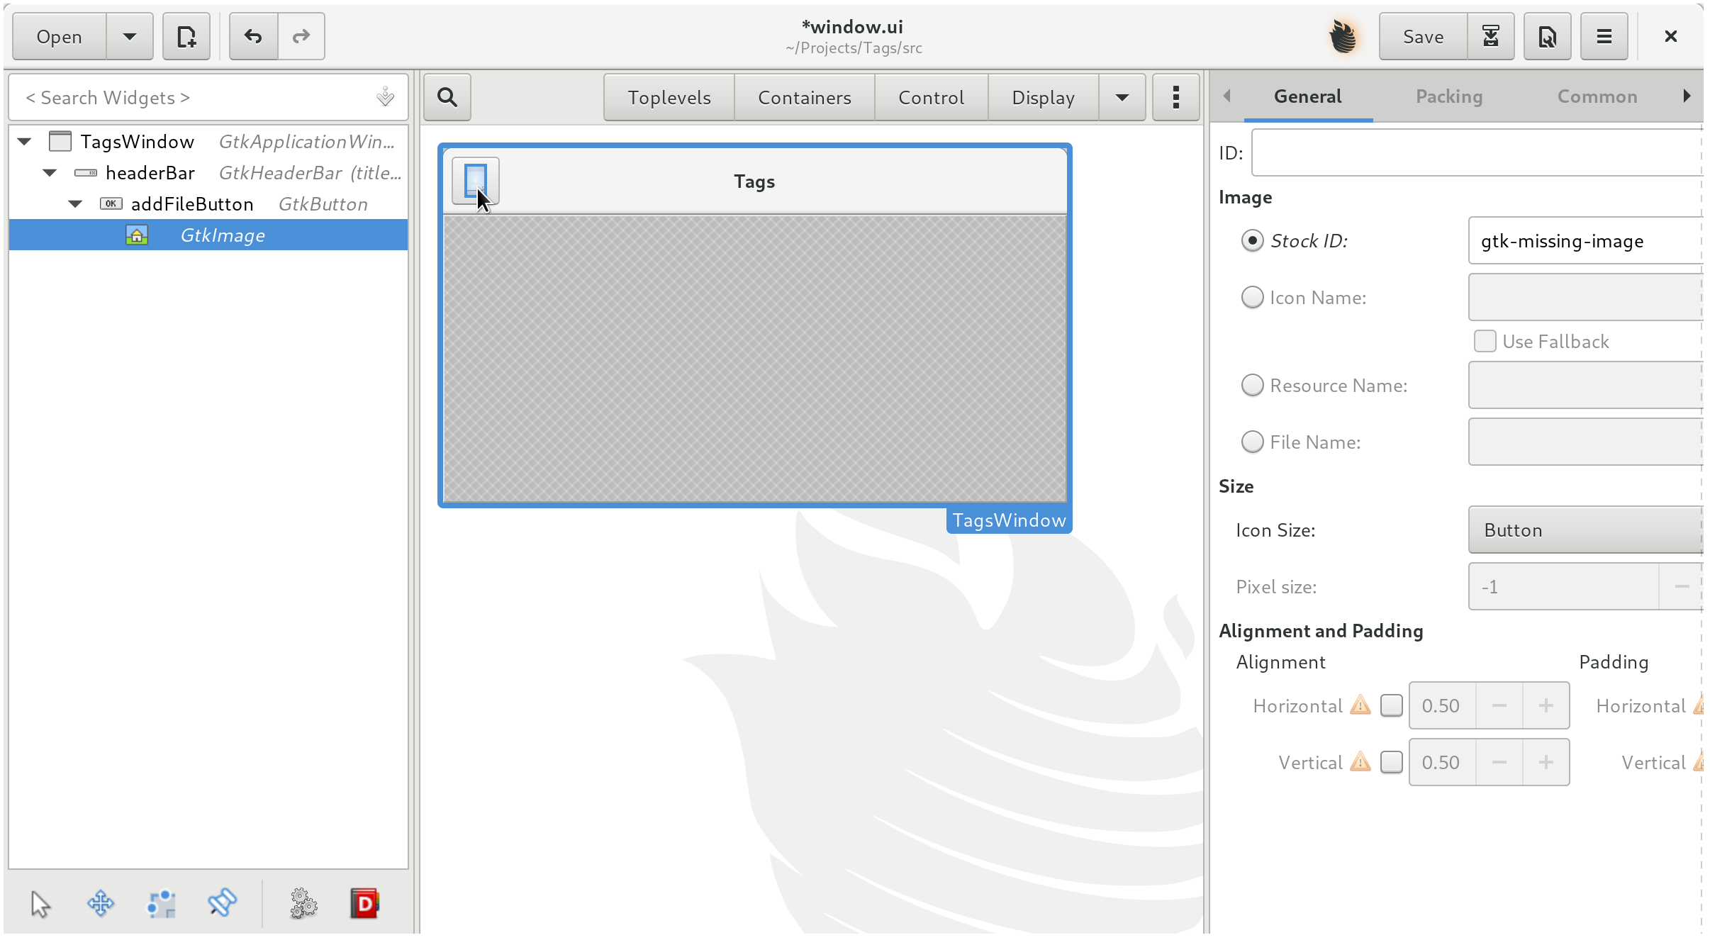Redo the last undone change
Image resolution: width=1710 pixels, height=940 pixels.
tap(301, 36)
